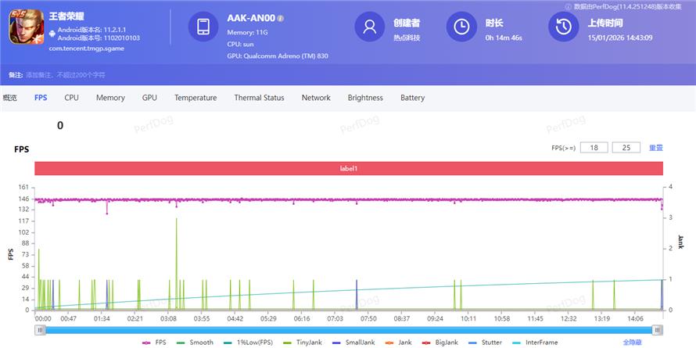The image size is (696, 348).
Task: Click the red label1 bar
Action: 349,169
